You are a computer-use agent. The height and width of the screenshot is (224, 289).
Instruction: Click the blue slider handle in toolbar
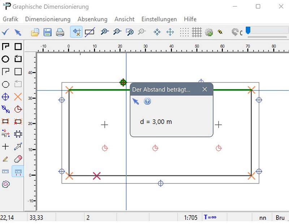248,30
